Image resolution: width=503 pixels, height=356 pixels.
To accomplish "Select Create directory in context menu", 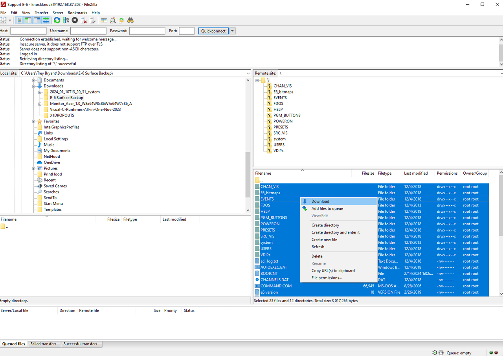I will 338,225.
